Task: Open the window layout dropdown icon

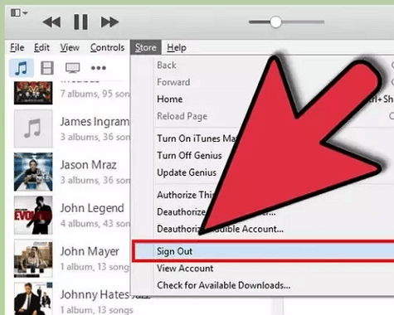Action: click(x=19, y=12)
